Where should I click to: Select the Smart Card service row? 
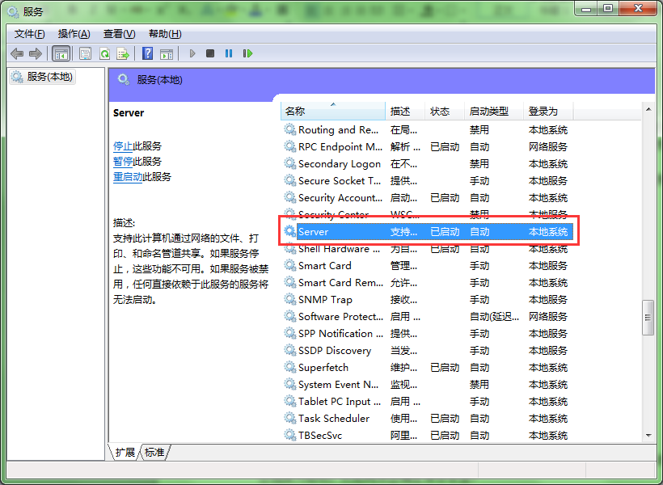[427, 266]
